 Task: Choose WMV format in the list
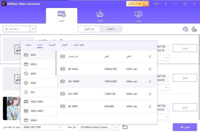click(38, 120)
